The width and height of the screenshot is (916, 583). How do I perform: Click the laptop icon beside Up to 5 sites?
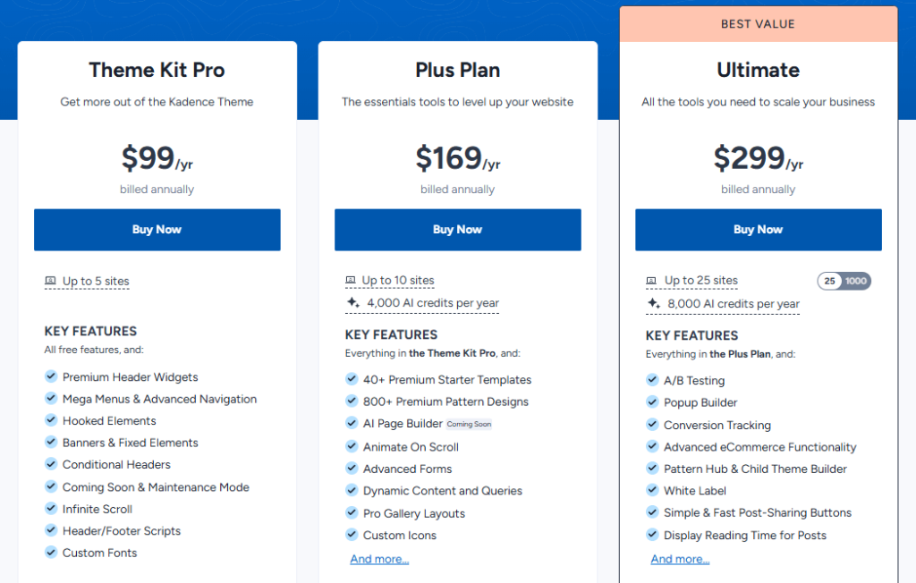pyautogui.click(x=51, y=281)
